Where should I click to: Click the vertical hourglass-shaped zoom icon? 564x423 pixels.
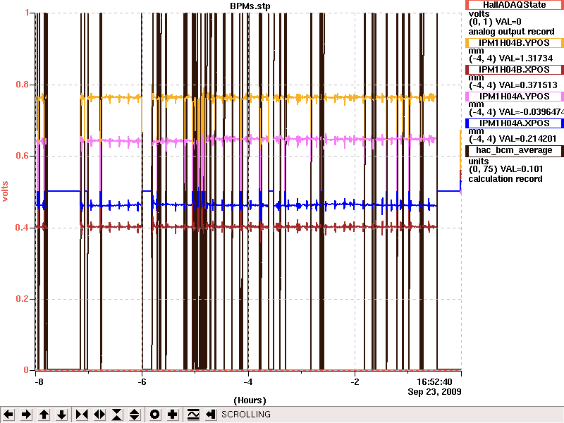[117, 415]
